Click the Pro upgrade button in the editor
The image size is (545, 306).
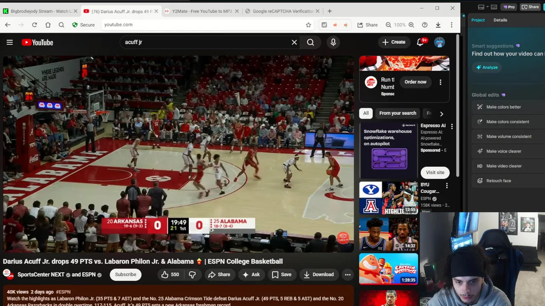509,7
